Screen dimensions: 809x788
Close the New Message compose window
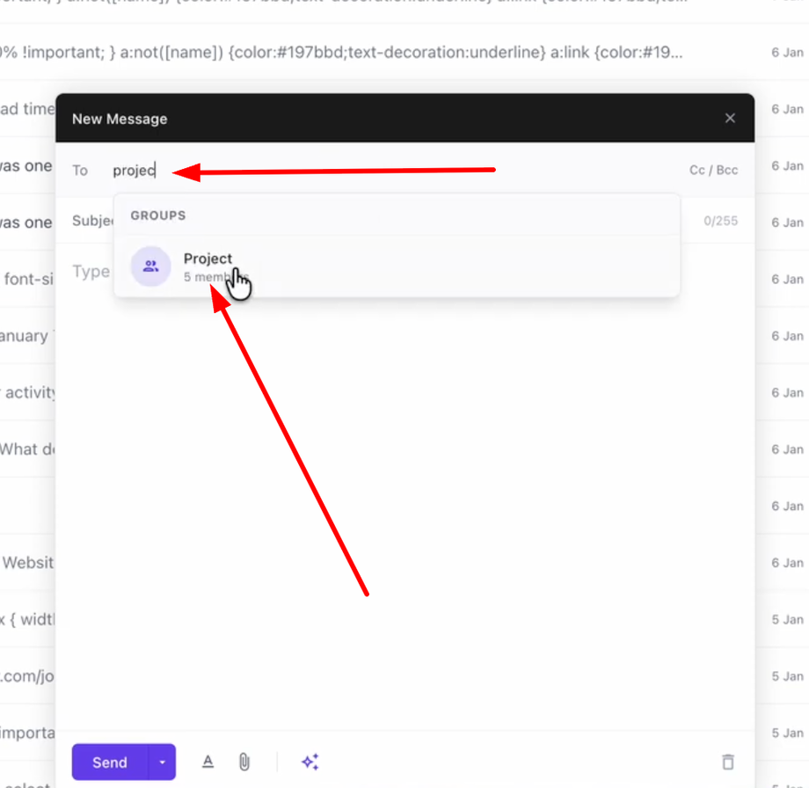click(x=730, y=117)
